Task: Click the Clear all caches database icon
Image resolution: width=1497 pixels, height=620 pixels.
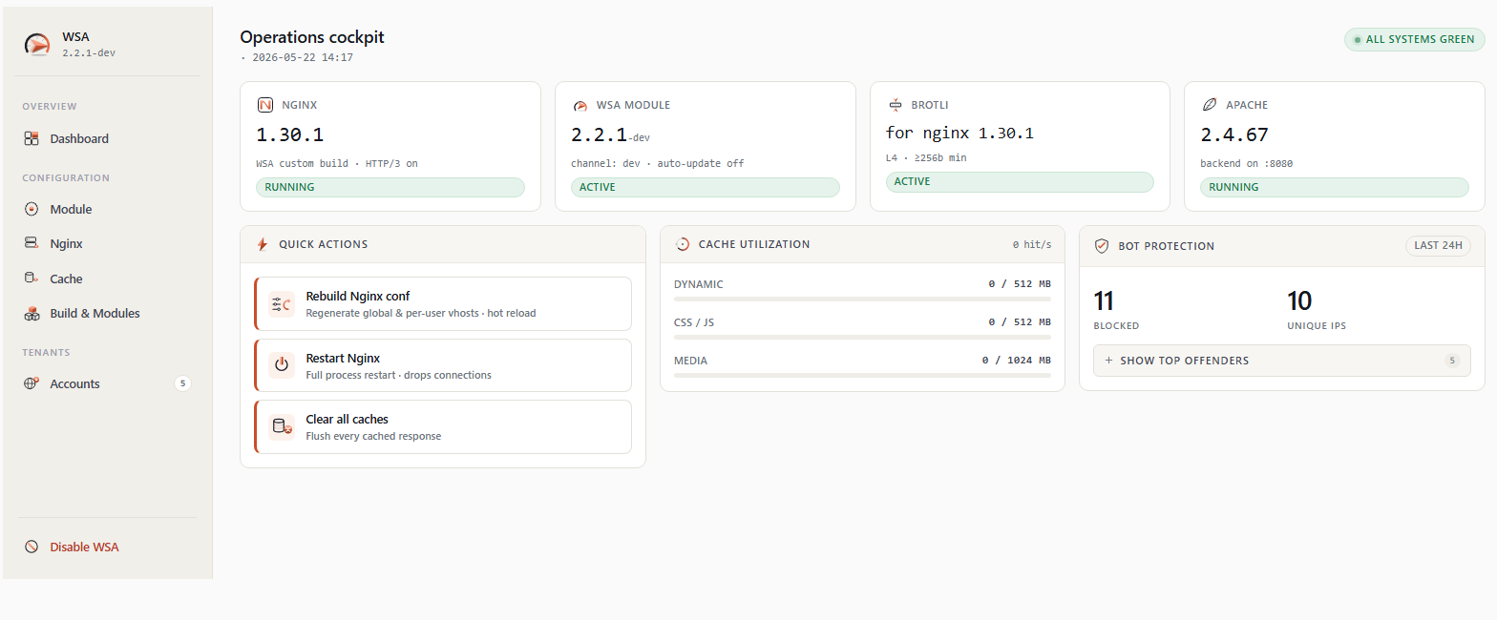Action: coord(282,426)
